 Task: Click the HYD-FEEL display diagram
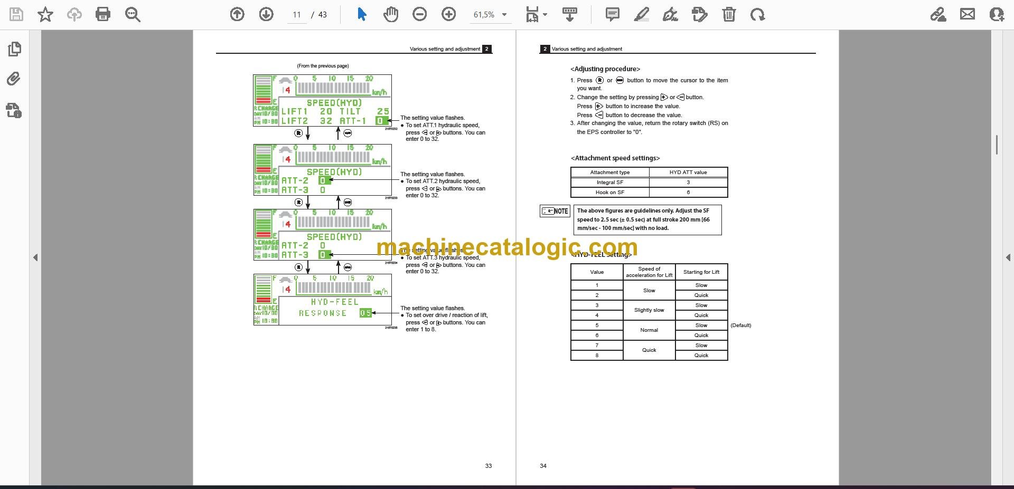point(323,300)
